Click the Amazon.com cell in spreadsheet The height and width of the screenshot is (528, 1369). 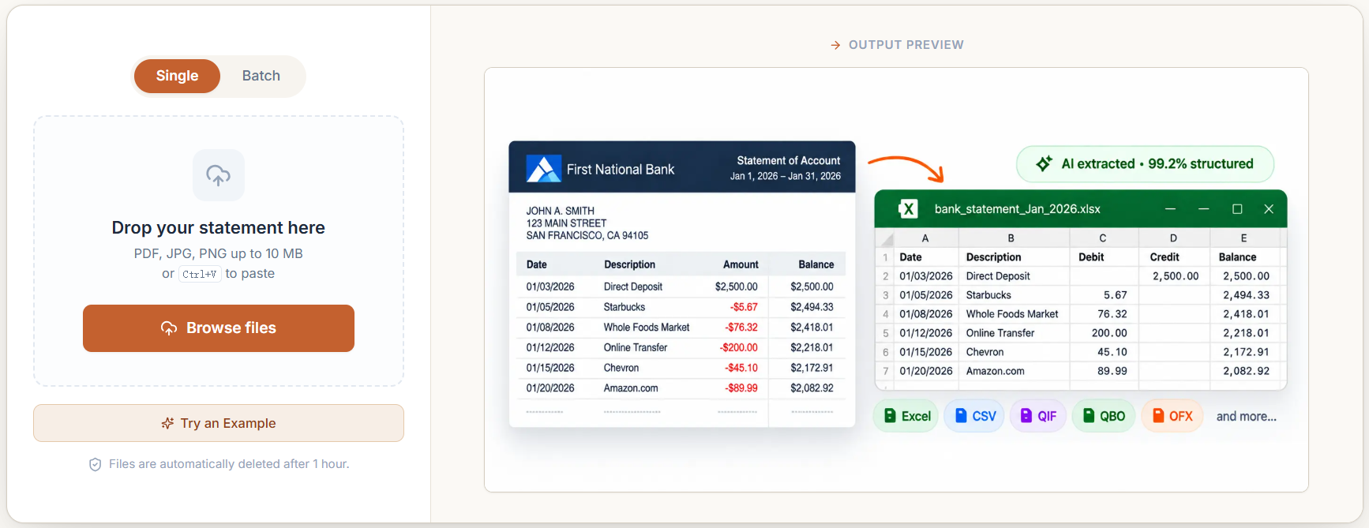pyautogui.click(x=1014, y=371)
